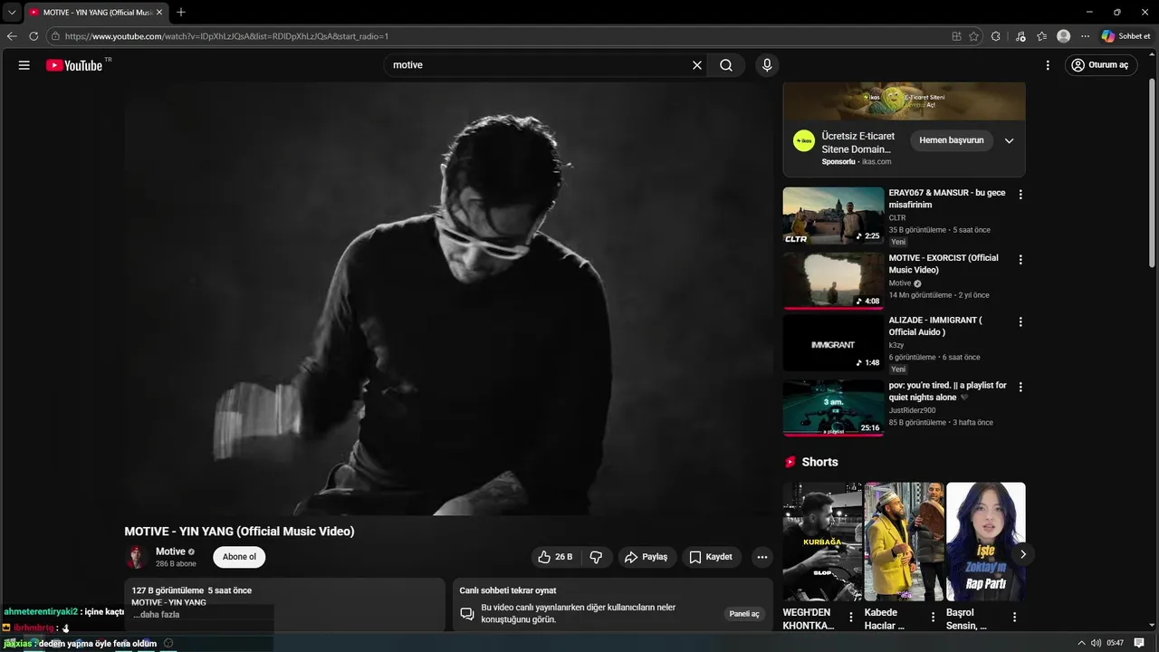Click ikas.com sponsor text

tap(876, 162)
